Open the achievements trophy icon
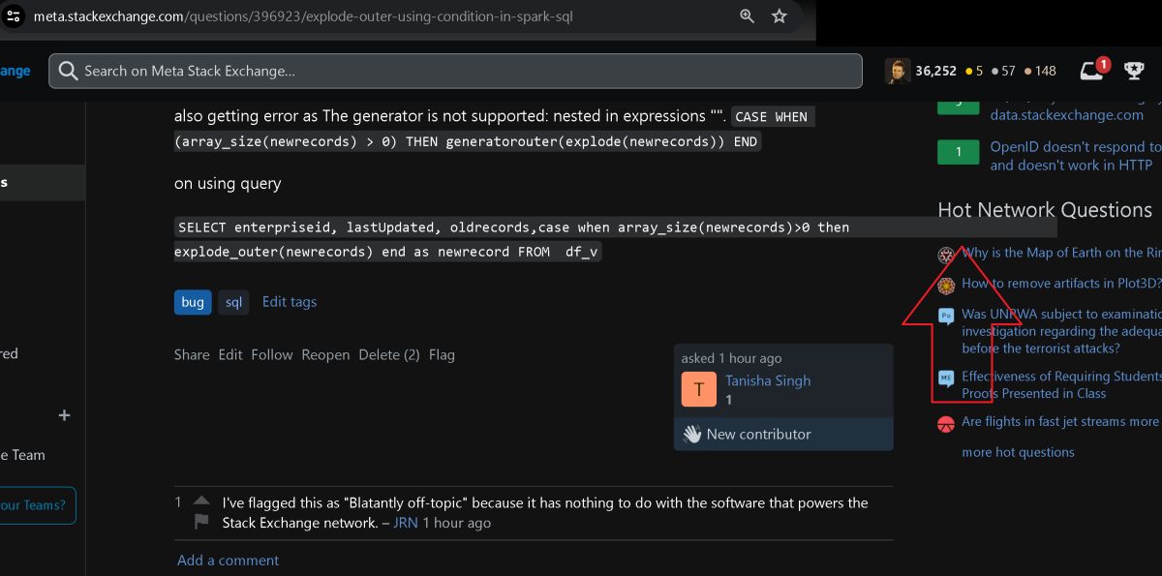This screenshot has width=1162, height=576. click(x=1134, y=71)
